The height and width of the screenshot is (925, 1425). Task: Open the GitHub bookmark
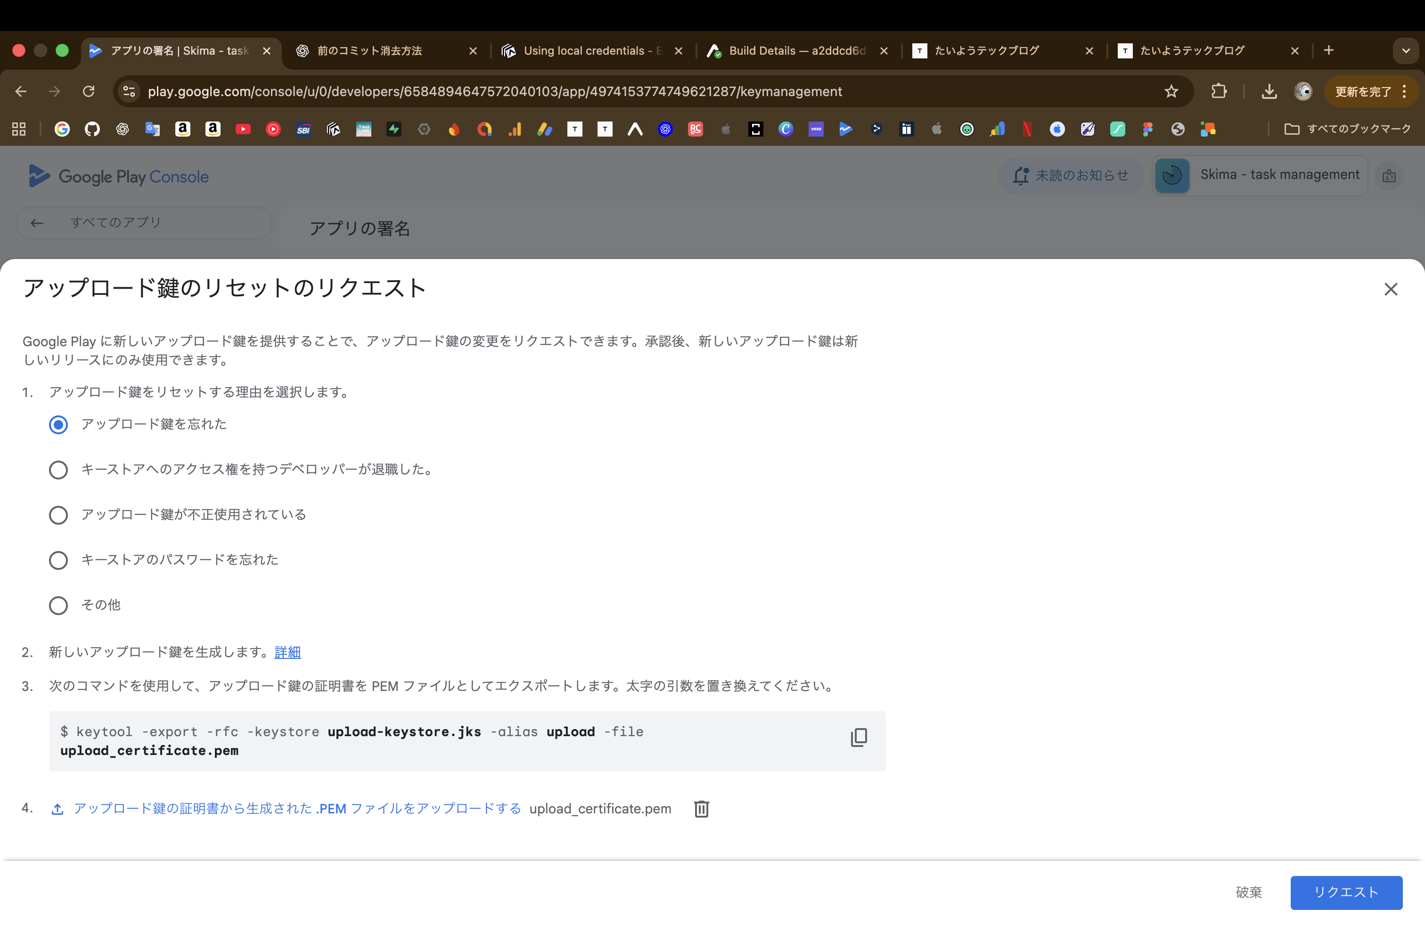tap(93, 129)
